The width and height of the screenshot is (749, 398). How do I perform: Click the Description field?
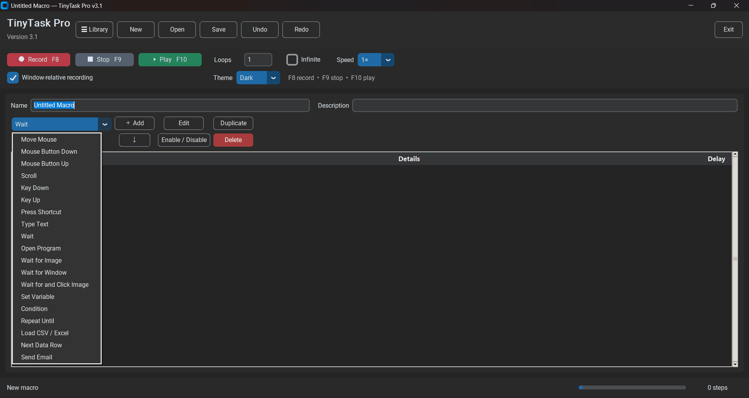[545, 105]
